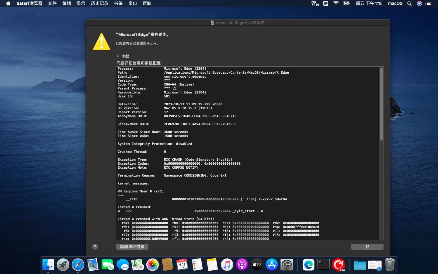This screenshot has width=438, height=274.
Task: Open Launchpad rocket icon in dock
Action: coord(63,265)
